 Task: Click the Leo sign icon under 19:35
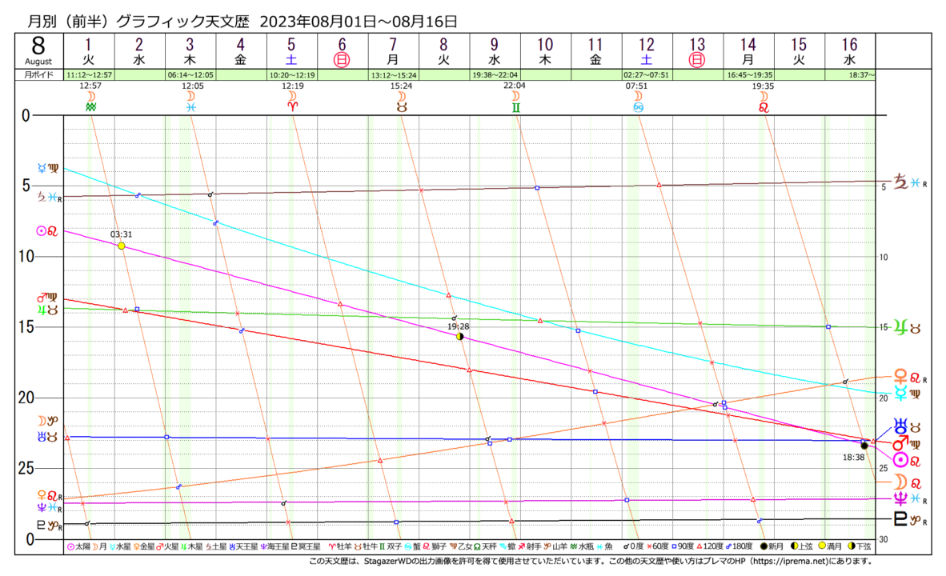763,106
